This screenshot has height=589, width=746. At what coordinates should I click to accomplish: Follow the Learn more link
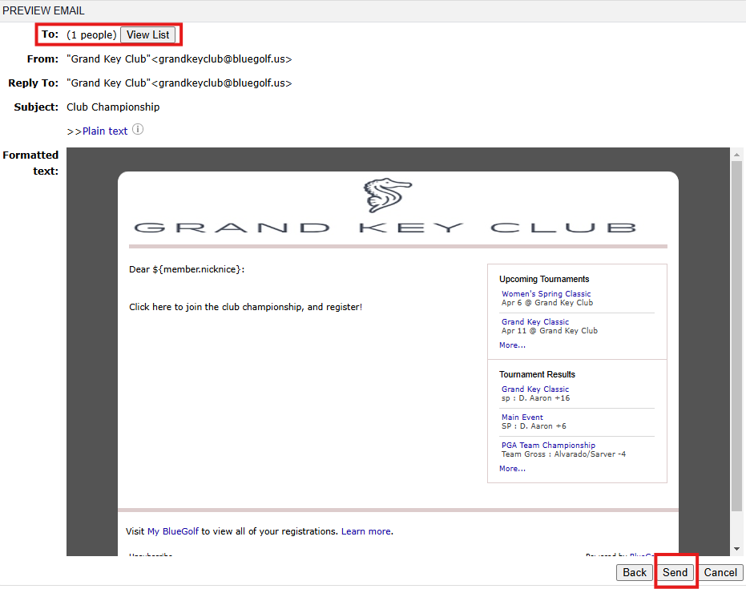pyautogui.click(x=366, y=531)
